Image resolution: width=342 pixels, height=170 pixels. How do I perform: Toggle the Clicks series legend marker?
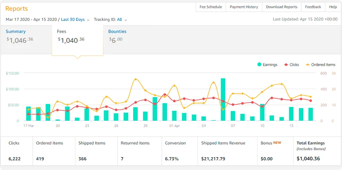click(286, 65)
